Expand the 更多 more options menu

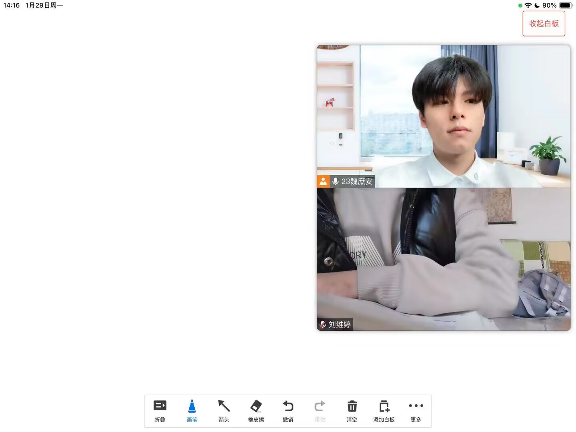tap(416, 406)
